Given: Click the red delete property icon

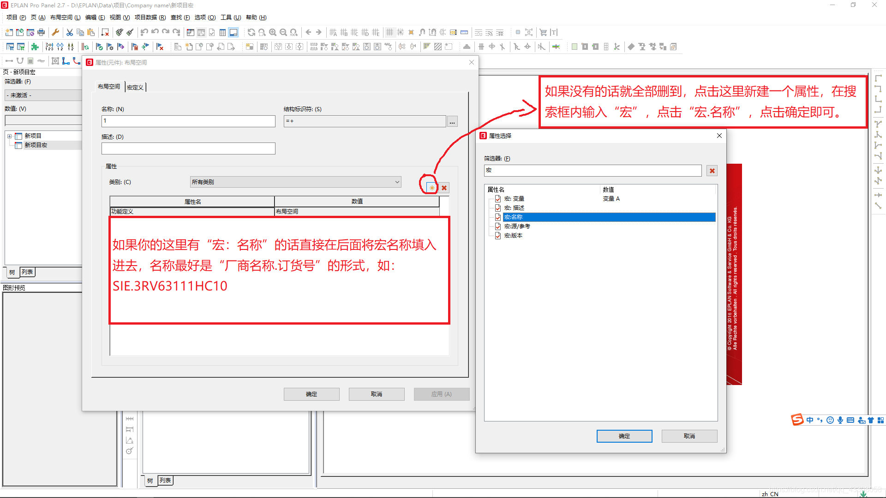Looking at the screenshot, I should click(444, 188).
